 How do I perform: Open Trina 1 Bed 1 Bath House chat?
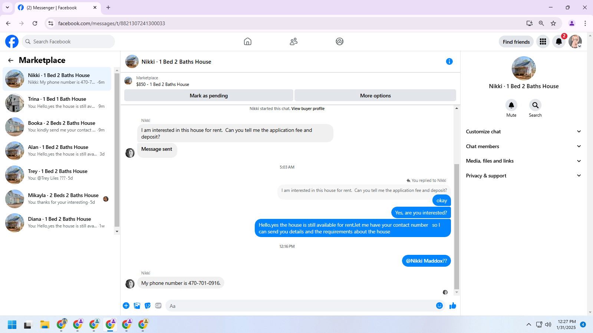point(57,103)
